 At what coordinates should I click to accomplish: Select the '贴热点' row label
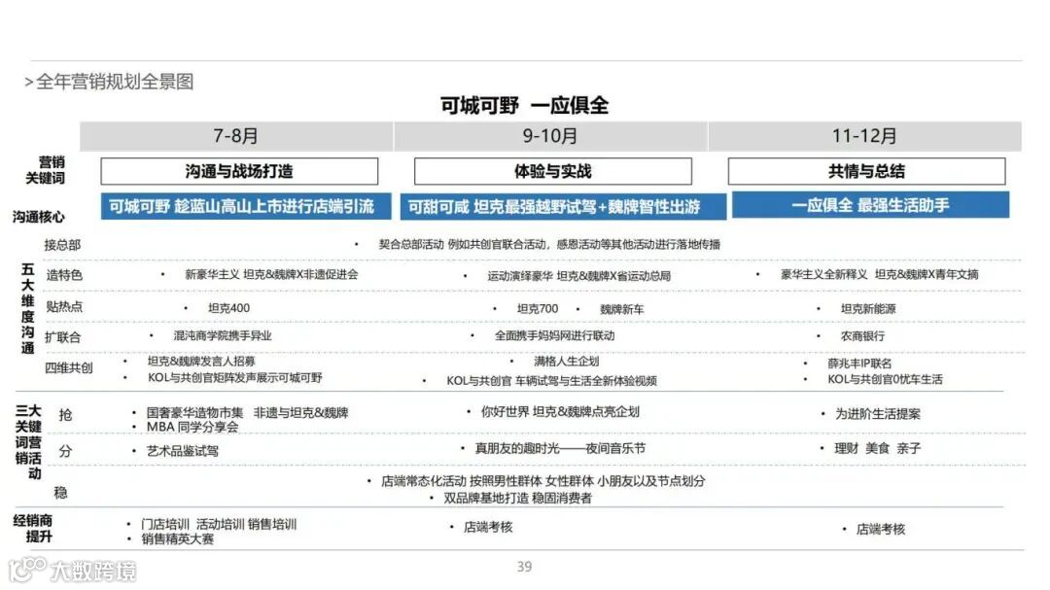pos(63,307)
